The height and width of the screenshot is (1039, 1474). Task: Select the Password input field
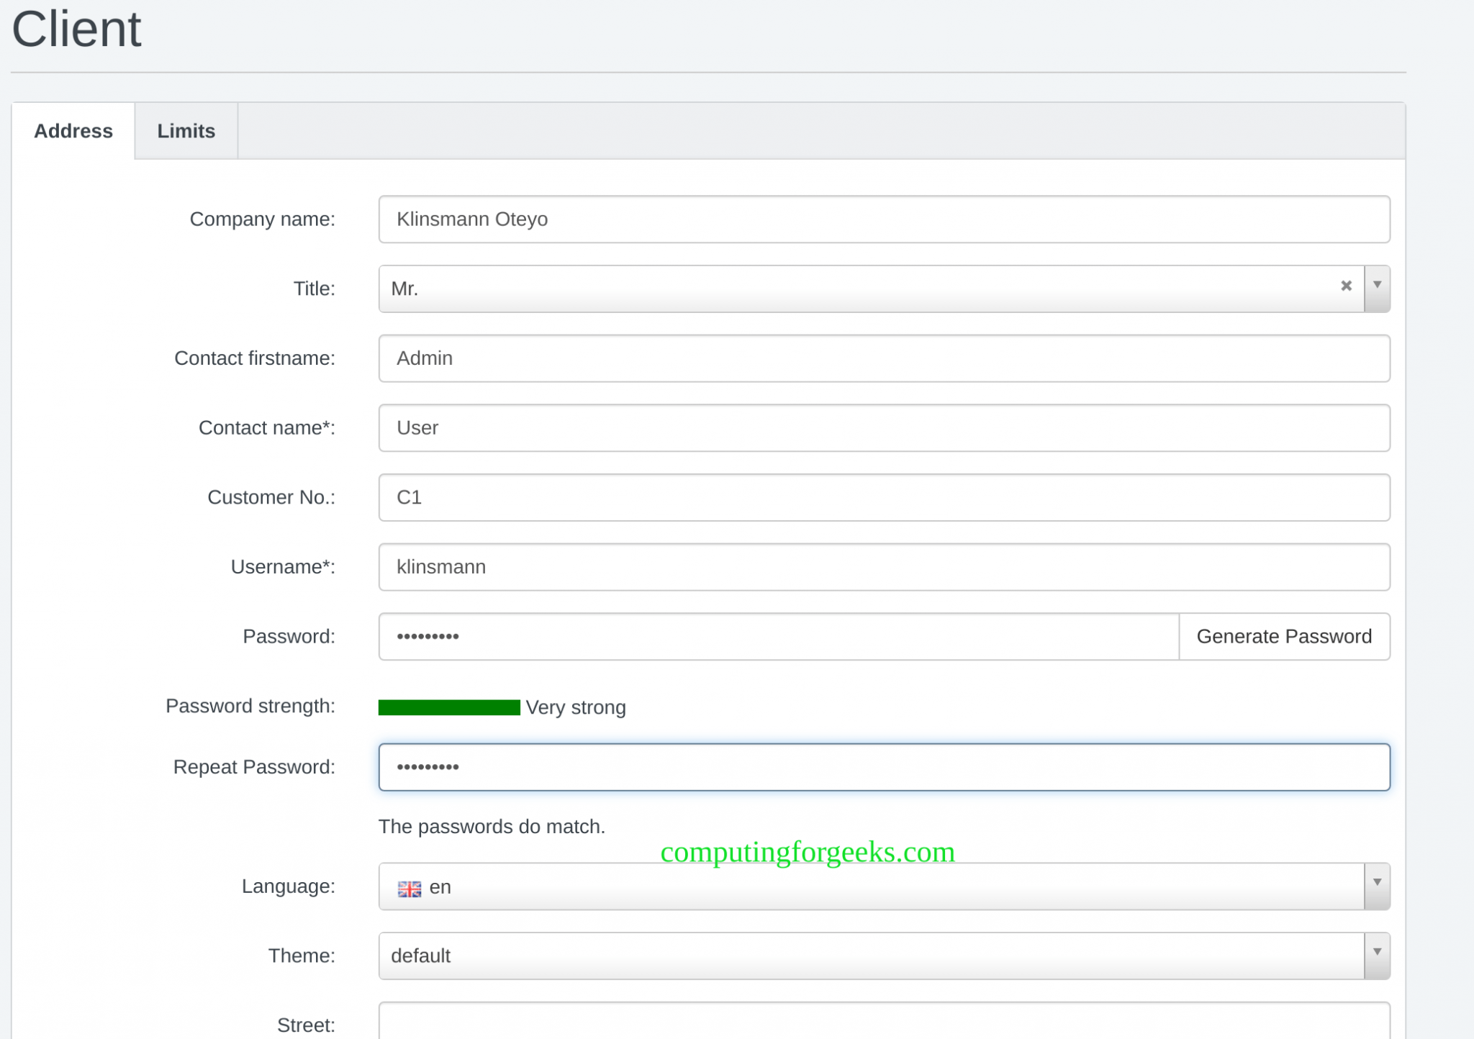720,636
